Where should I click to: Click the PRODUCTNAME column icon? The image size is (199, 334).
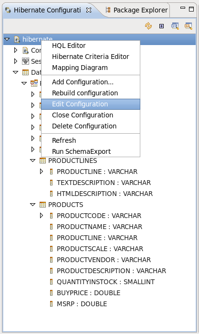51,227
